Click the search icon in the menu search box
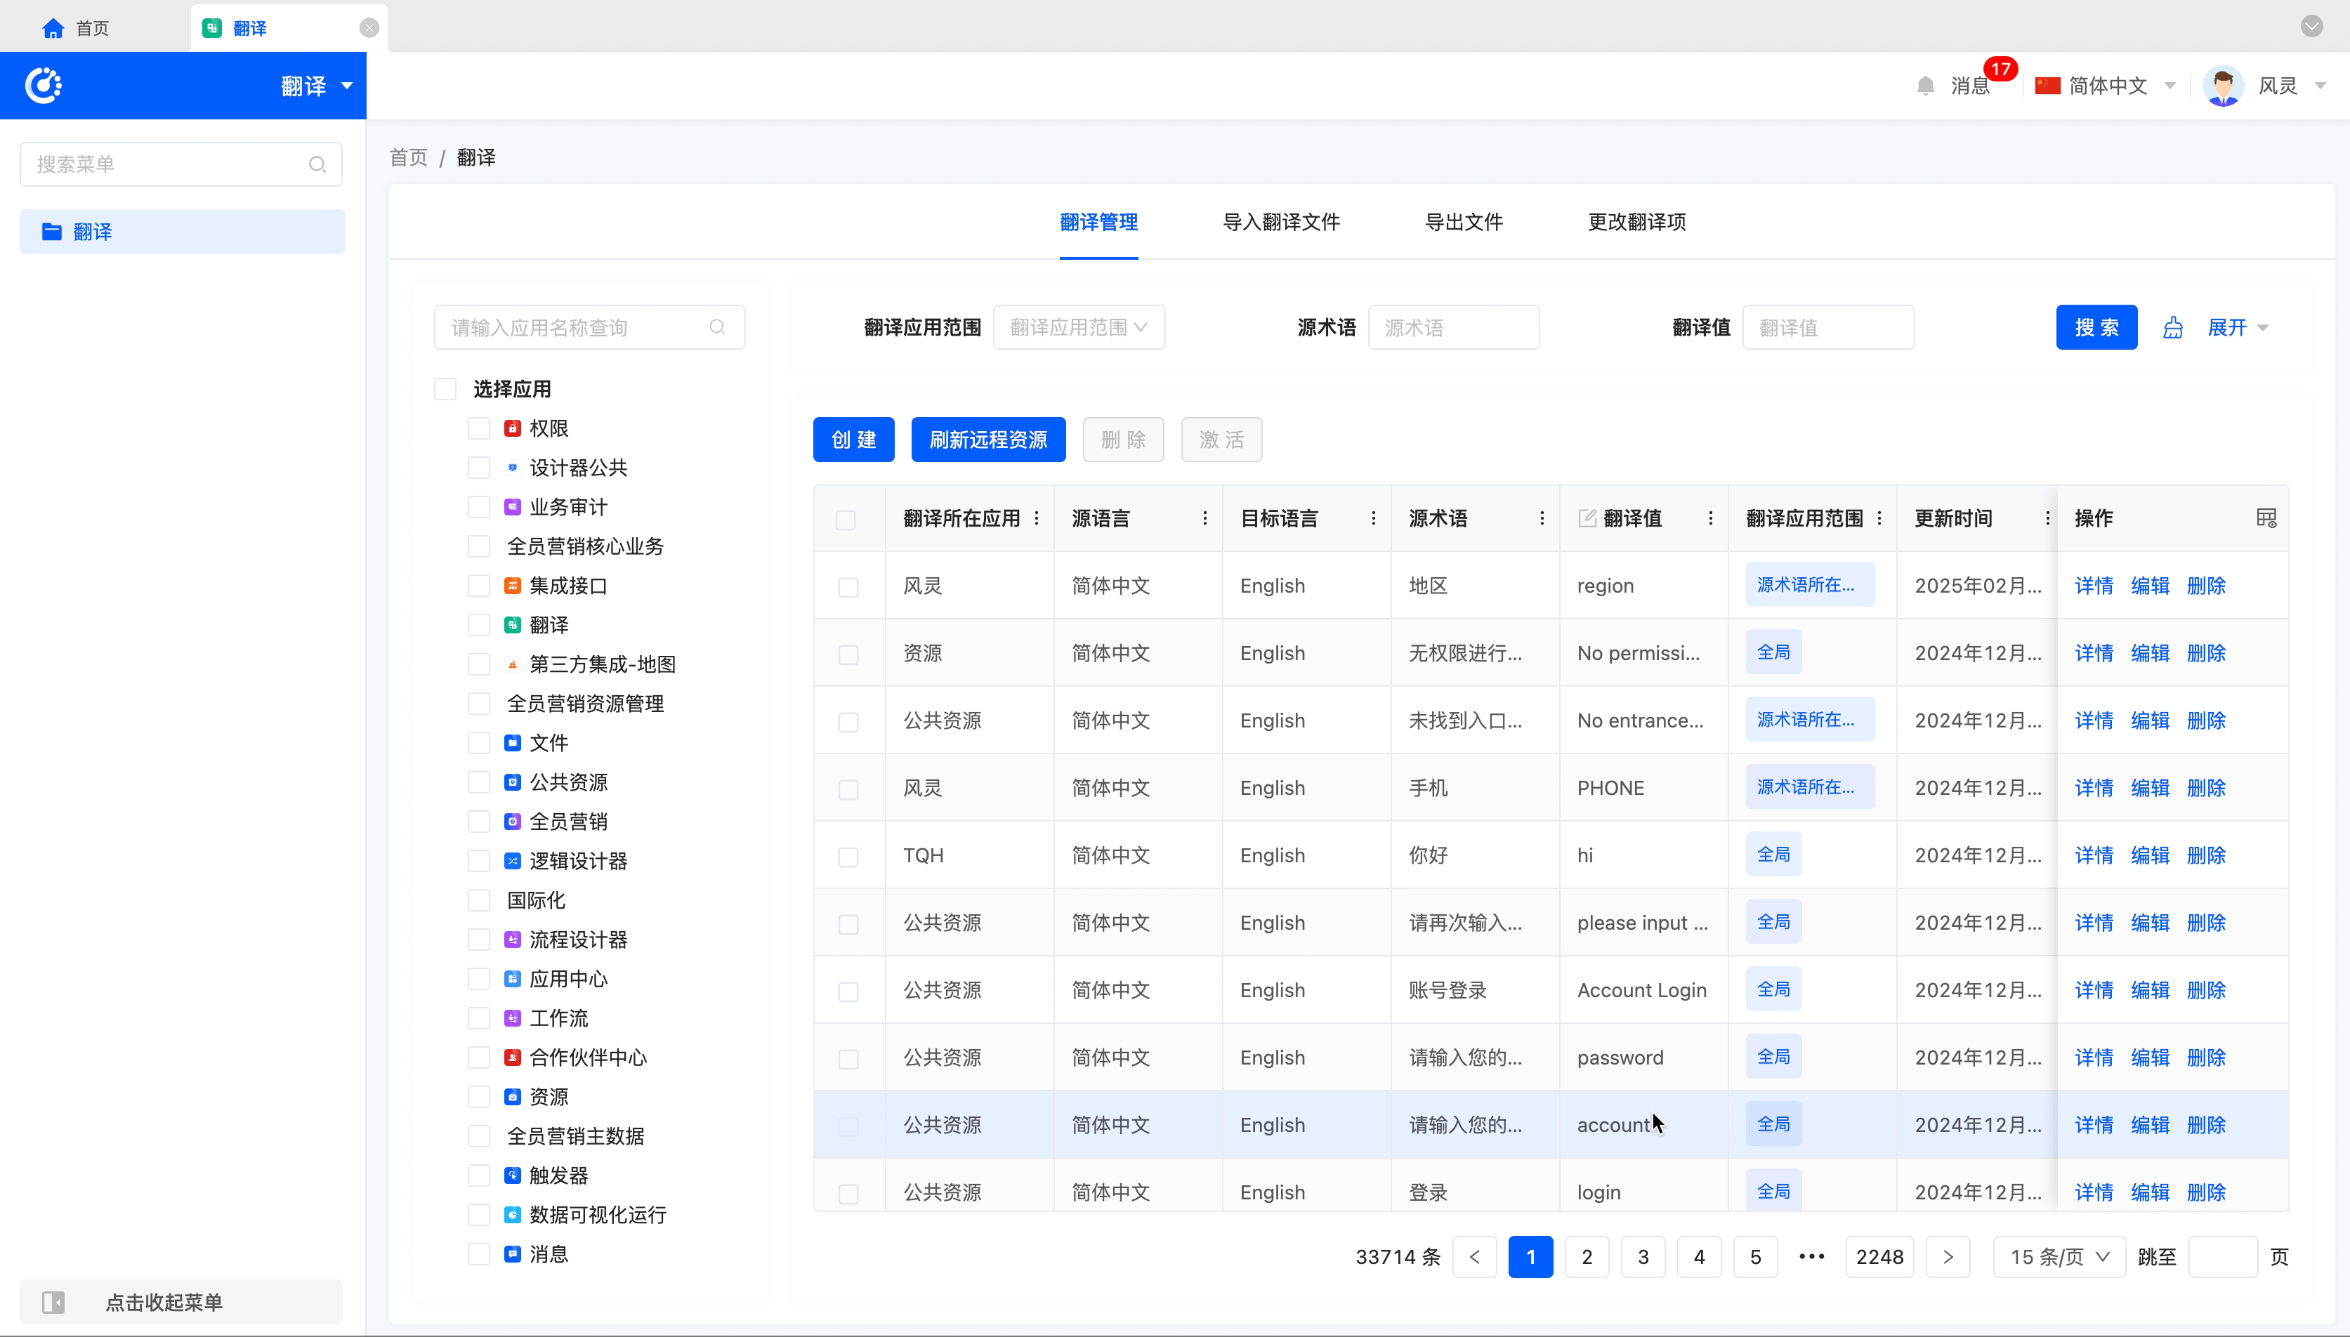Viewport: 2350px width, 1337px height. (x=317, y=164)
